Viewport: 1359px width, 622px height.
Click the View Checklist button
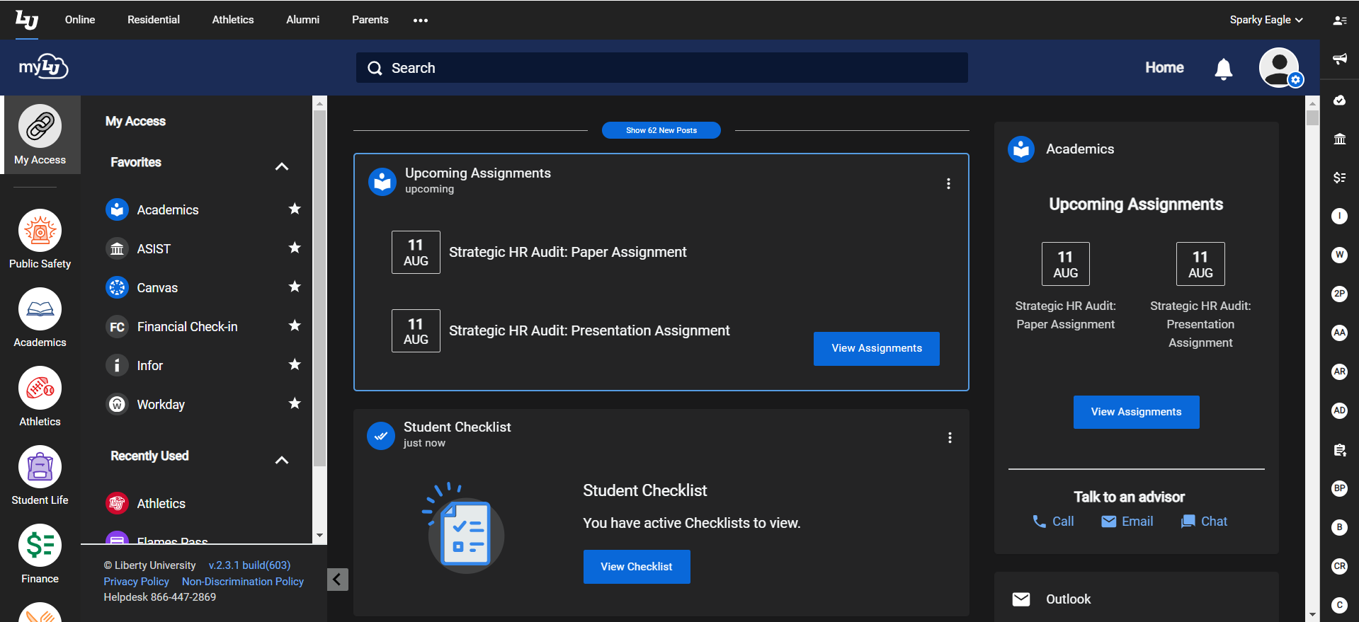tap(637, 567)
